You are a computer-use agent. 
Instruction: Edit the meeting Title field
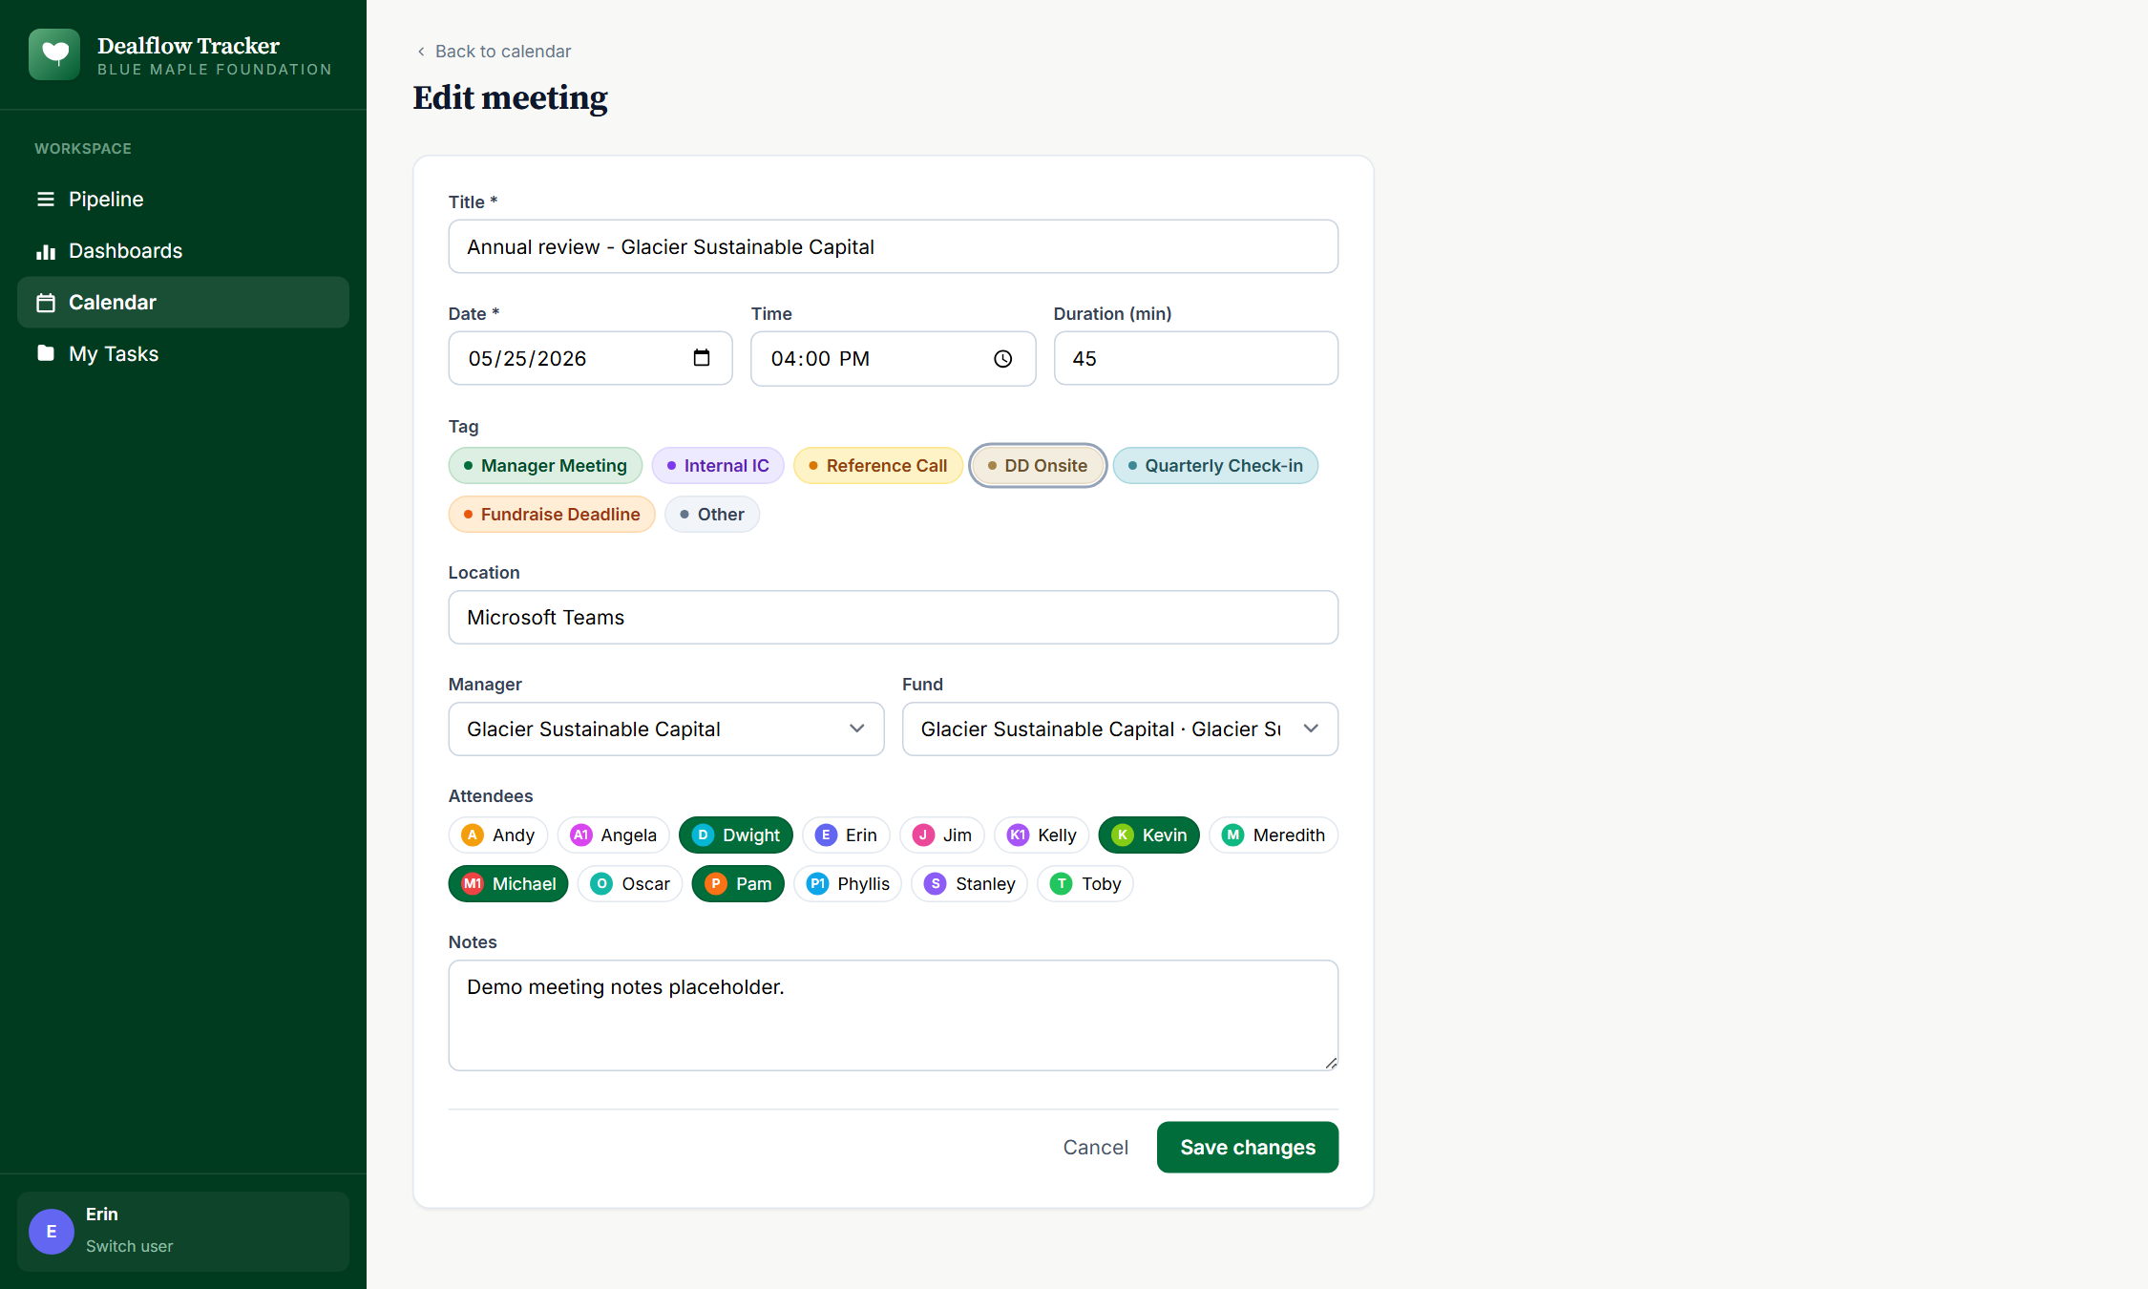[x=894, y=247]
